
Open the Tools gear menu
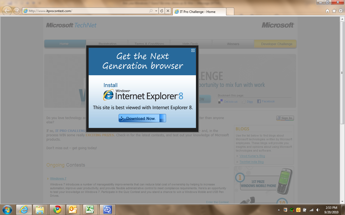coord(340,11)
